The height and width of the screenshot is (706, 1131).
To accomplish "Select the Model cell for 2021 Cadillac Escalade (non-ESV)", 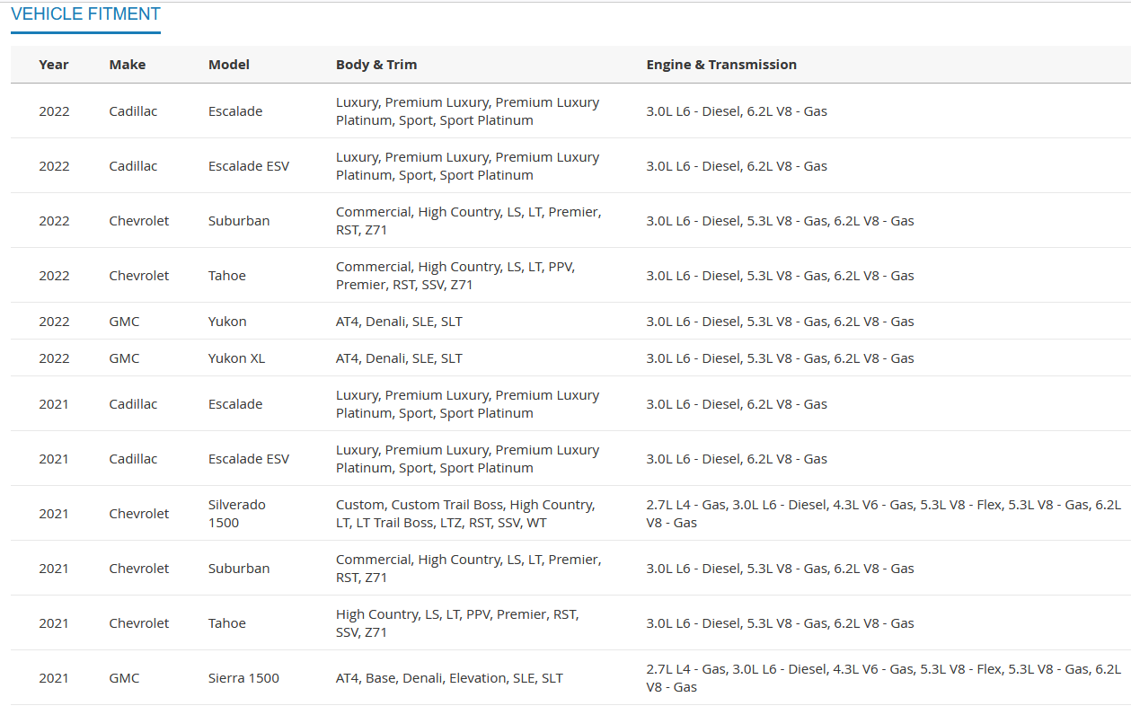I will coord(235,404).
